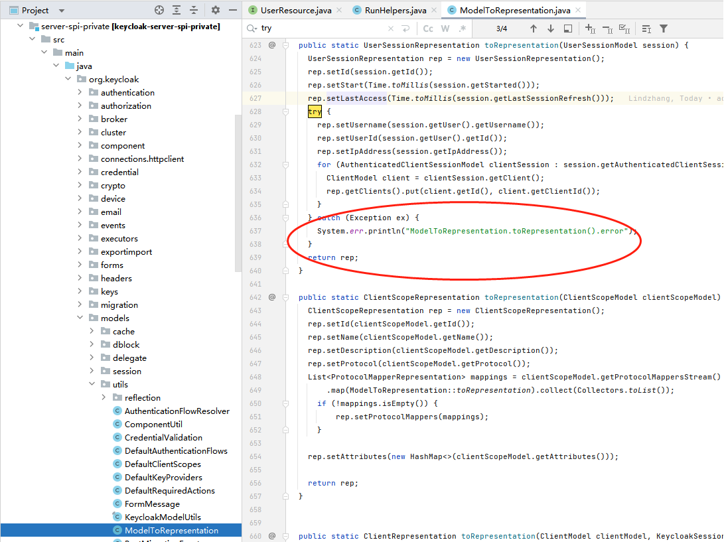
Task: Expand the session package
Action: pos(92,371)
